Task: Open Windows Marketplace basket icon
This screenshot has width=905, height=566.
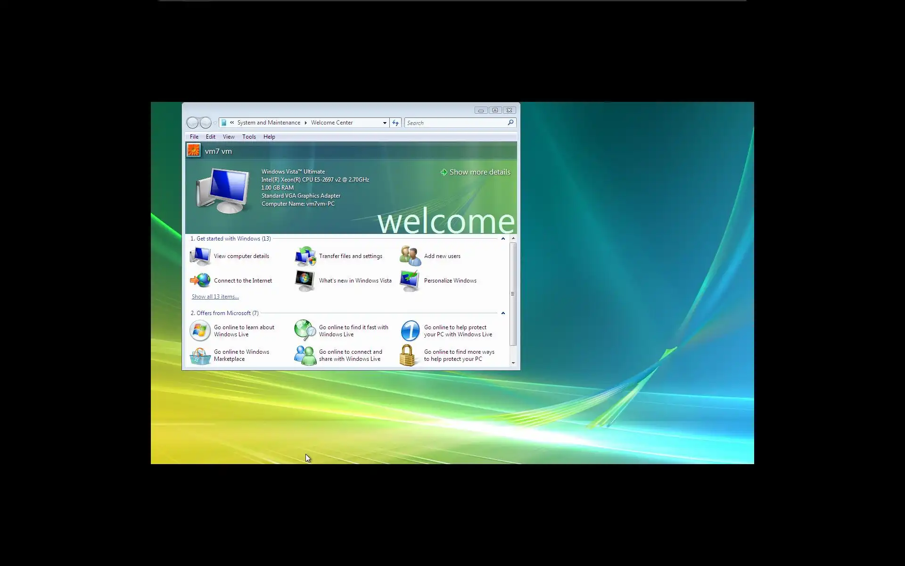Action: [x=200, y=356]
